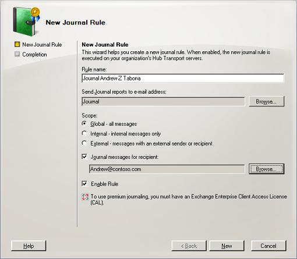Click the Rule name text field
Viewport: 297px width, 259px height.
(x=183, y=78)
